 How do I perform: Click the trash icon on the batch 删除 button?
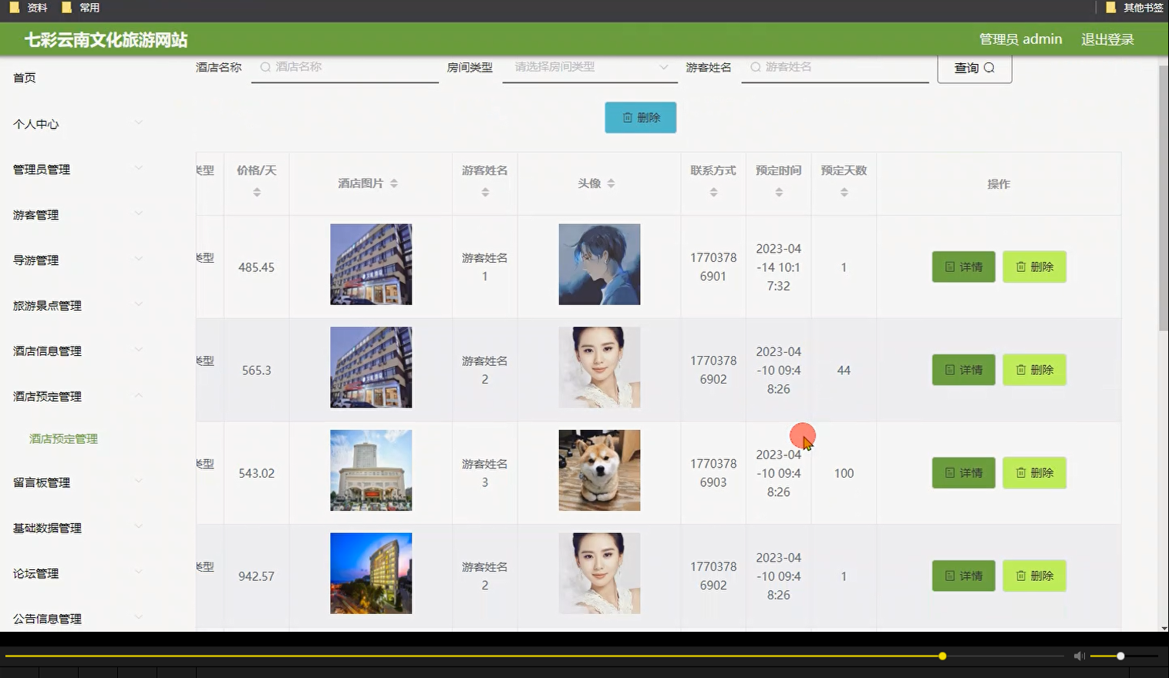click(628, 117)
